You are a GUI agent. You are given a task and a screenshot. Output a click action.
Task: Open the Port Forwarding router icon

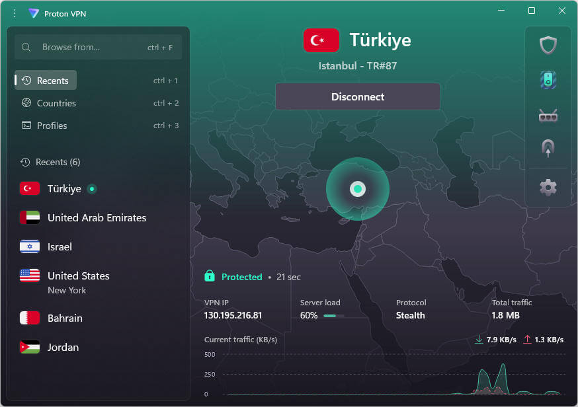548,116
